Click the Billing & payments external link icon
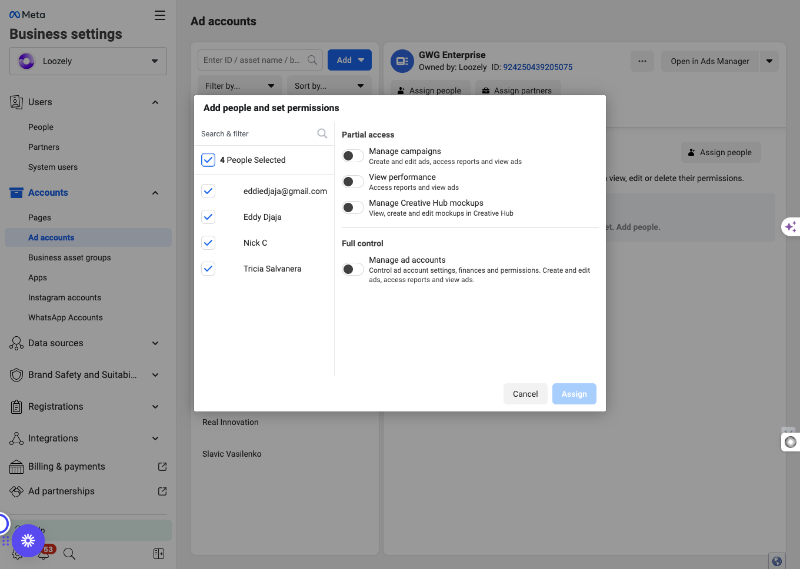800x569 pixels. (x=162, y=467)
